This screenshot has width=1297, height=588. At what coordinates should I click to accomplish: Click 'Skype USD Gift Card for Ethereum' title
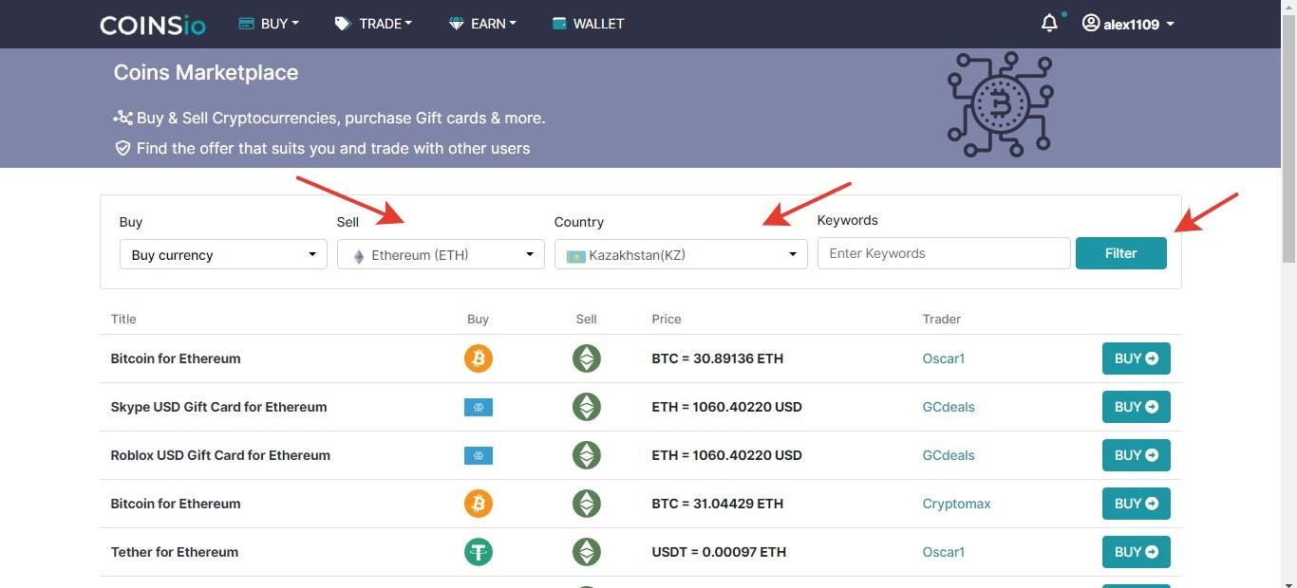point(218,407)
